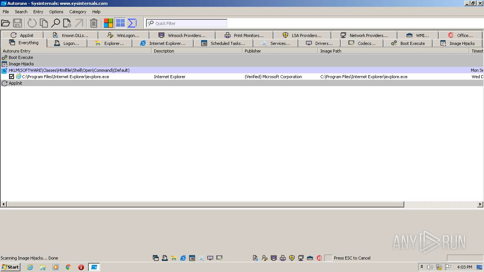Click the Copy entry toolbar icon
Viewport: 484px width, 272px height.
pyautogui.click(x=44, y=23)
